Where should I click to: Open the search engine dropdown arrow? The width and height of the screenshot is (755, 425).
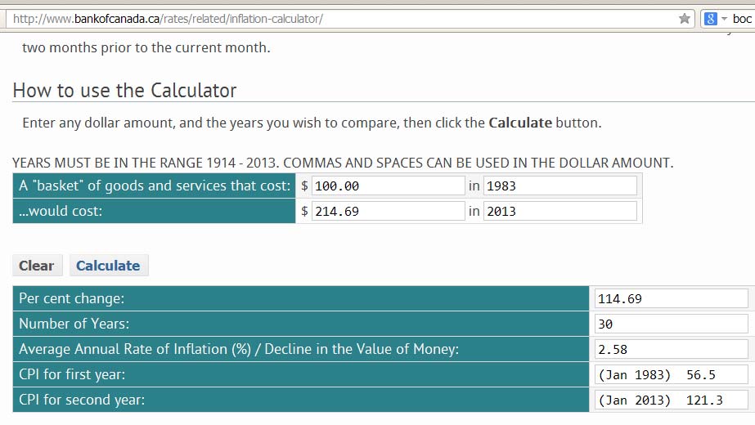(x=724, y=19)
